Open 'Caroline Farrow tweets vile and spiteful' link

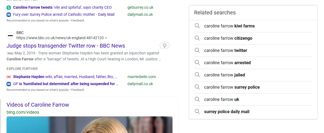(62, 7)
